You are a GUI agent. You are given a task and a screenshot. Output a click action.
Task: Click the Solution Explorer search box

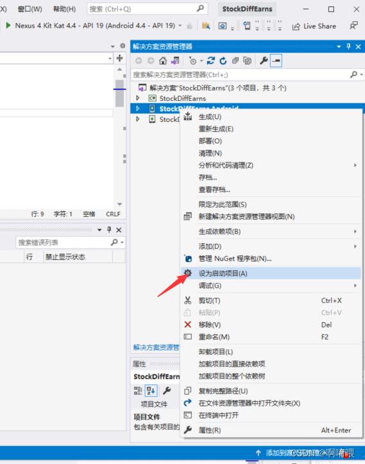pyautogui.click(x=240, y=74)
